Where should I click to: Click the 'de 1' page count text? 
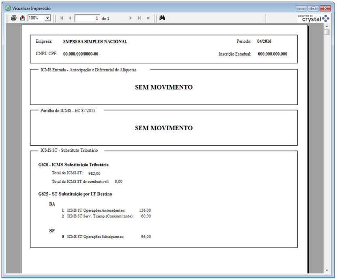[105, 19]
